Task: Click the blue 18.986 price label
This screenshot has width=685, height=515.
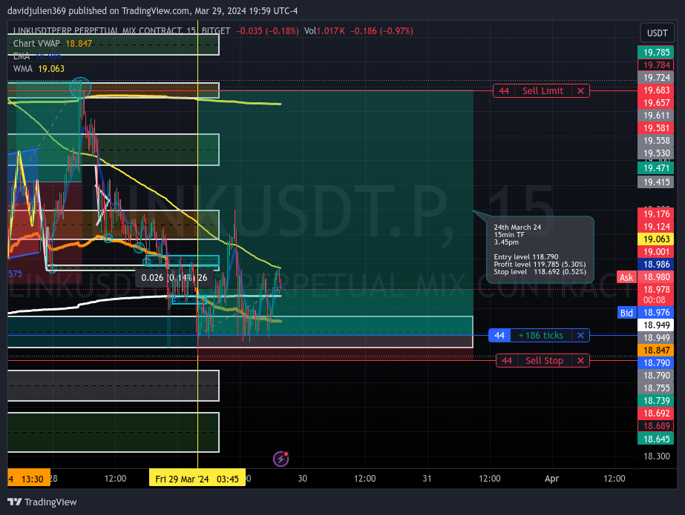Action: tap(656, 265)
